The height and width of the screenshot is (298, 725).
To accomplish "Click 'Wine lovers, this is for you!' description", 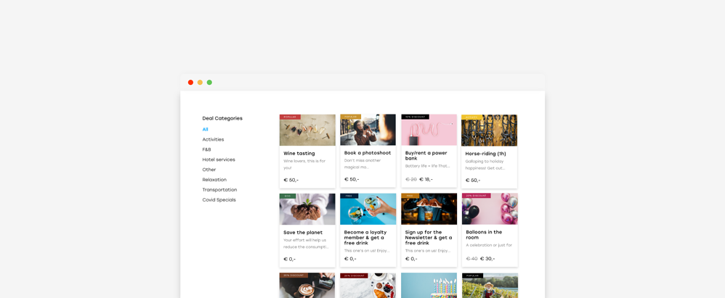I will 304,165.
